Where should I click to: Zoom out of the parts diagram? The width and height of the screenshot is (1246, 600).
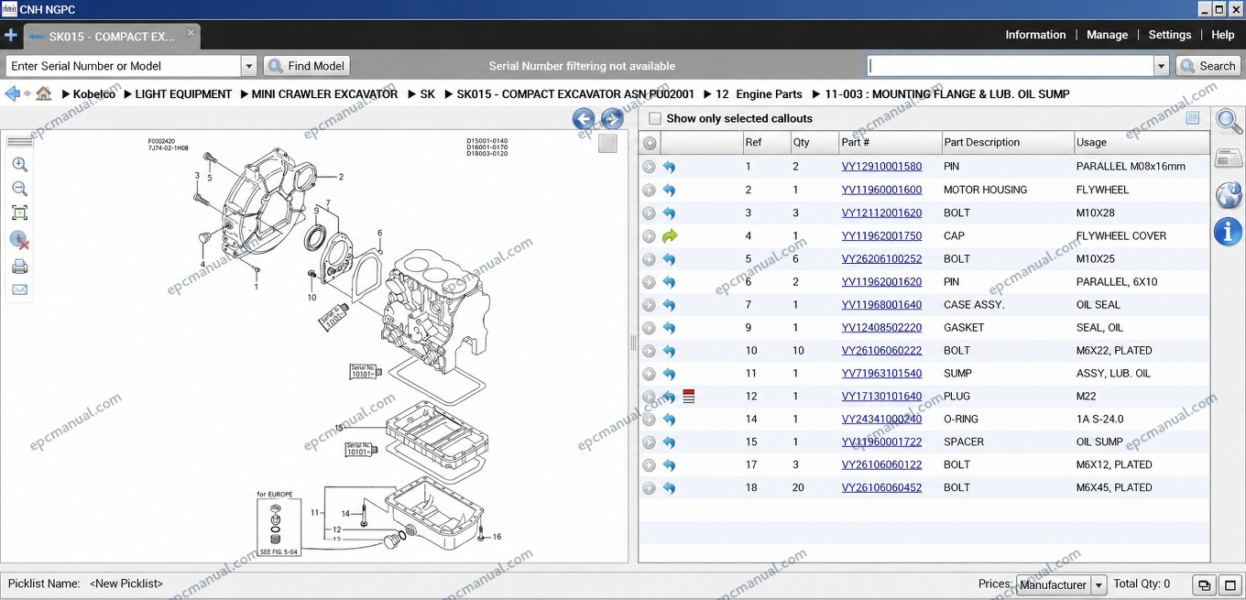19,189
